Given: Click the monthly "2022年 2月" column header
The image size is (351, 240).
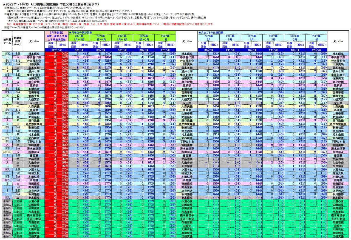Looking at the screenshot, I should click(x=295, y=38).
